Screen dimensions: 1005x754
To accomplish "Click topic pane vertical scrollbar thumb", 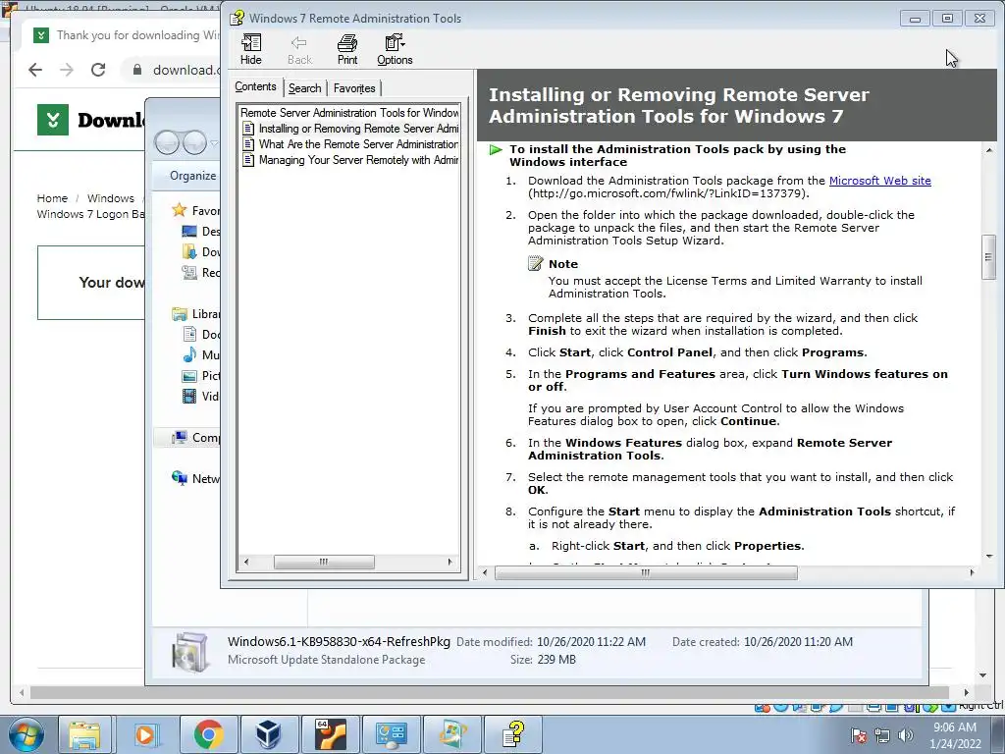I will click(x=987, y=257).
